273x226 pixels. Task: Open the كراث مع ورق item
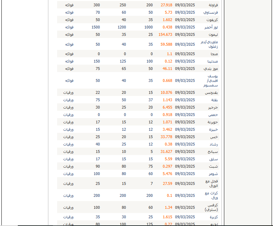(211, 195)
